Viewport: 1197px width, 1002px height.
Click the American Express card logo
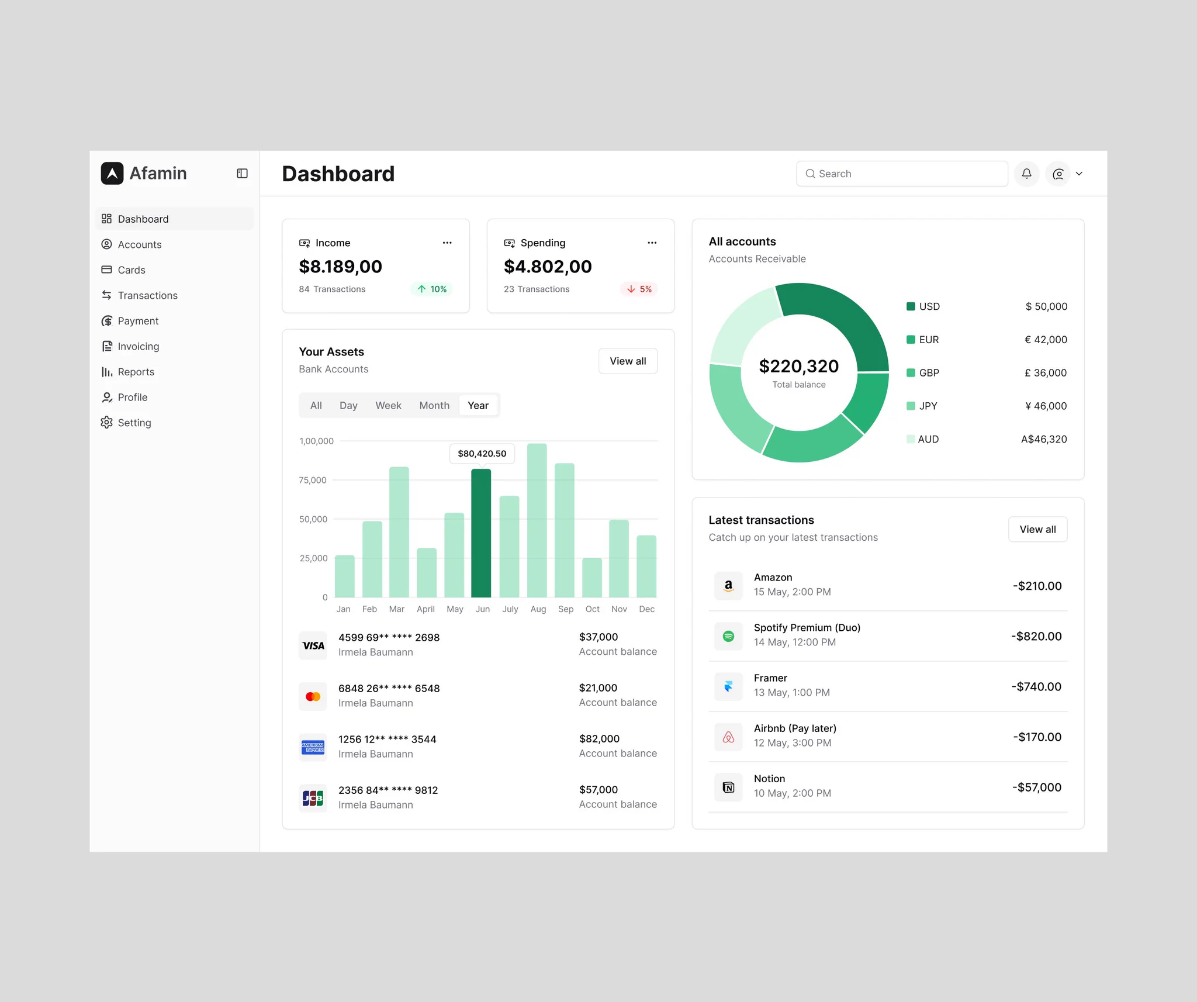(x=313, y=747)
